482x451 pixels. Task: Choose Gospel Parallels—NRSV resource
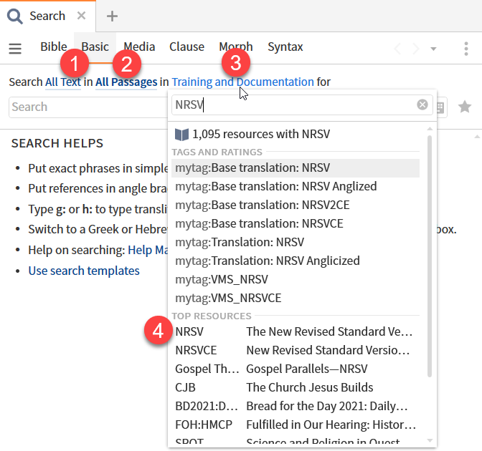point(296,369)
